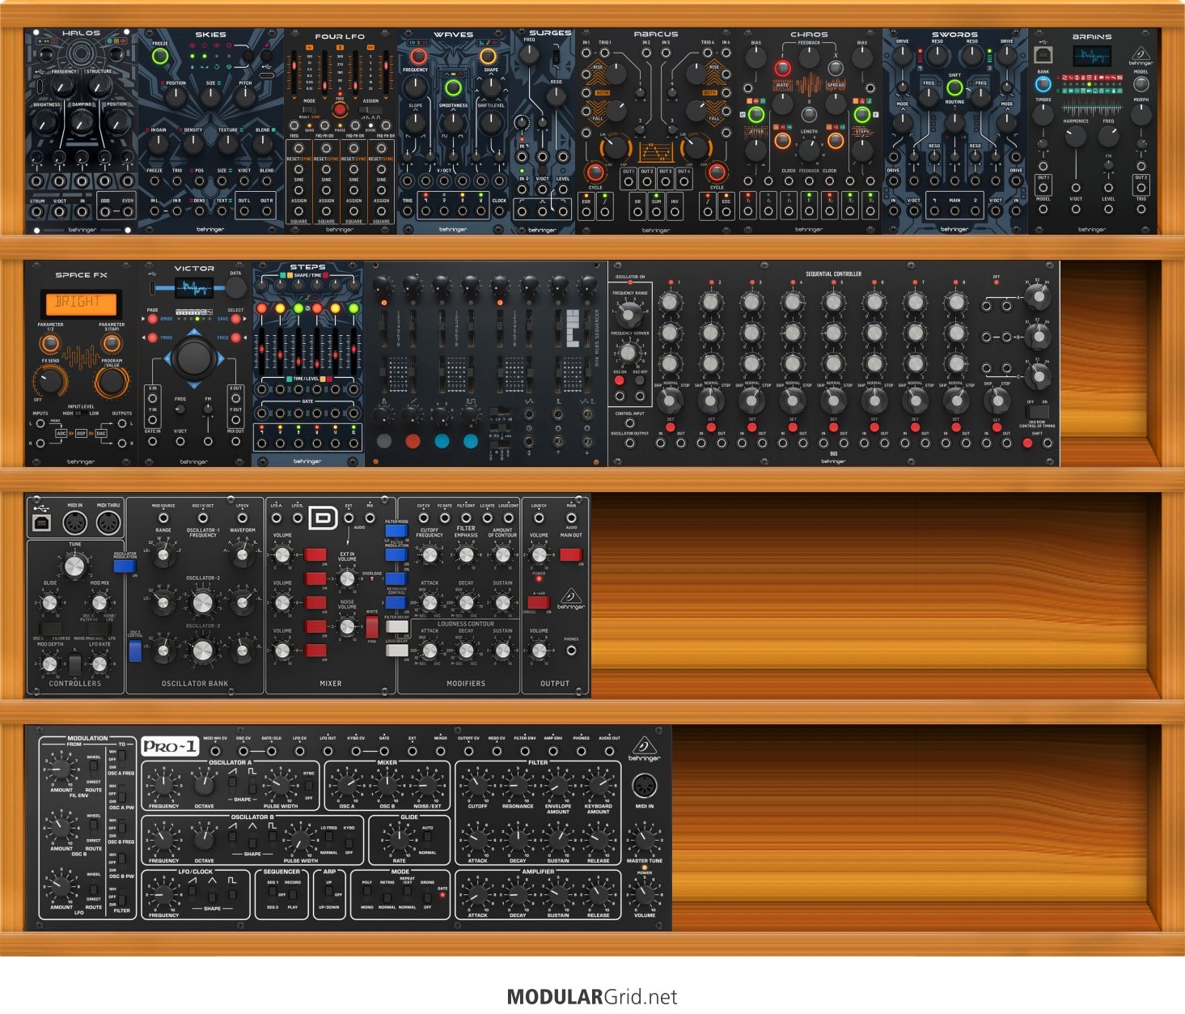Click the MIDI THRU socket on Model D
The width and height of the screenshot is (1185, 1014).
(x=108, y=524)
